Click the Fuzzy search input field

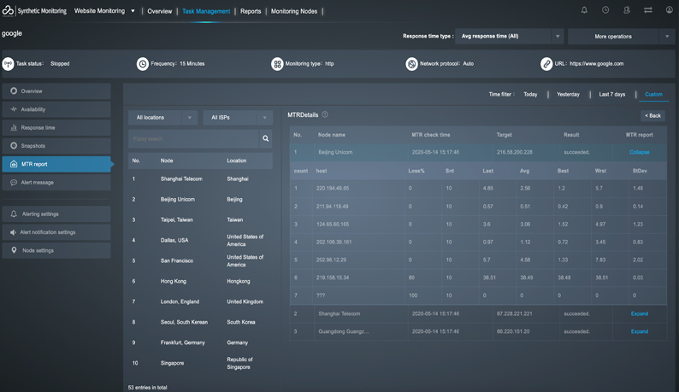click(x=193, y=138)
